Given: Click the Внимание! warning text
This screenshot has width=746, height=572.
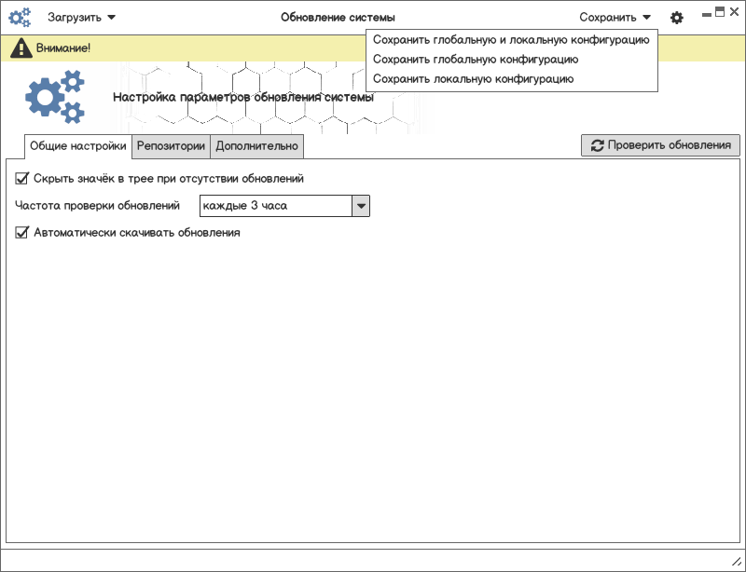Looking at the screenshot, I should pos(63,48).
